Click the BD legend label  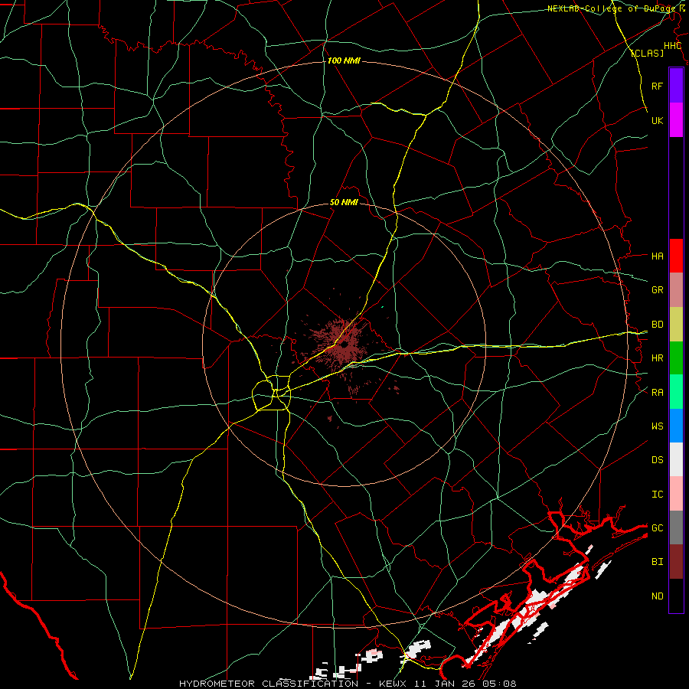pos(657,325)
